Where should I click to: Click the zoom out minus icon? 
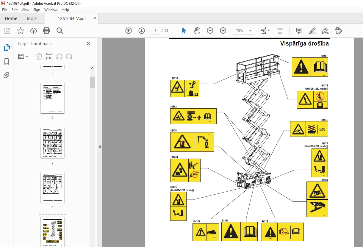point(210,31)
